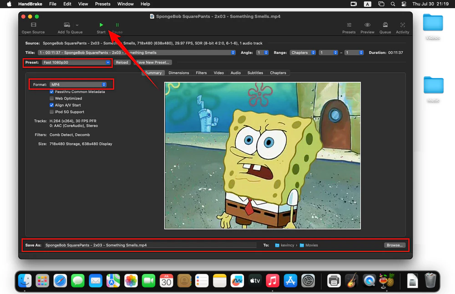Start encoding with the green Start button
This screenshot has height=294, width=455.
click(x=101, y=25)
